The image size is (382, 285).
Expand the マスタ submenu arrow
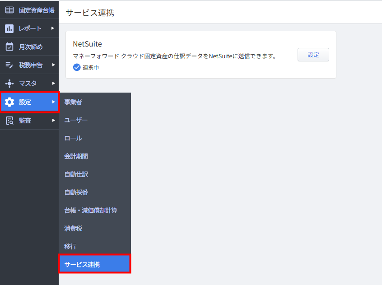coord(53,84)
